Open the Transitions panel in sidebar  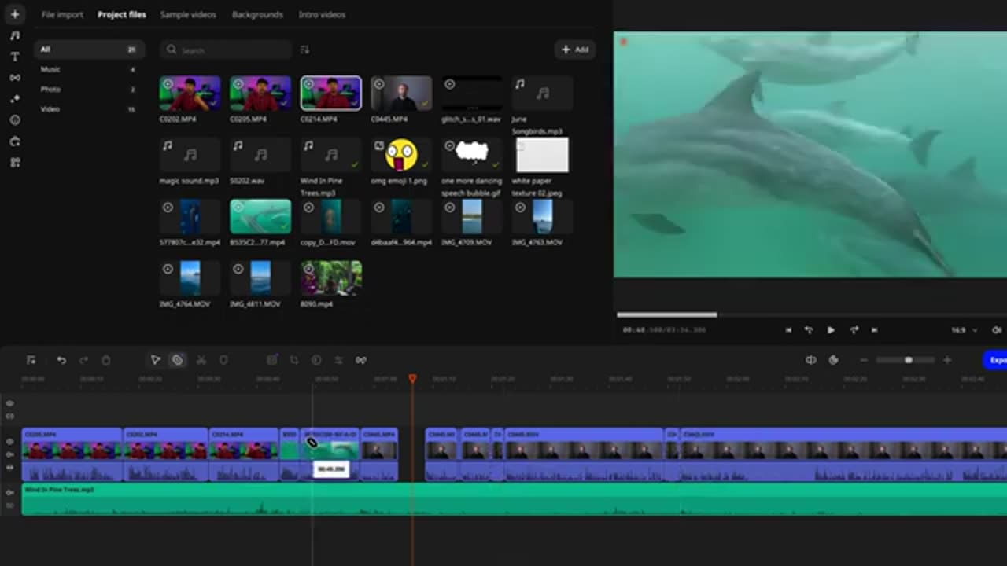pos(15,78)
